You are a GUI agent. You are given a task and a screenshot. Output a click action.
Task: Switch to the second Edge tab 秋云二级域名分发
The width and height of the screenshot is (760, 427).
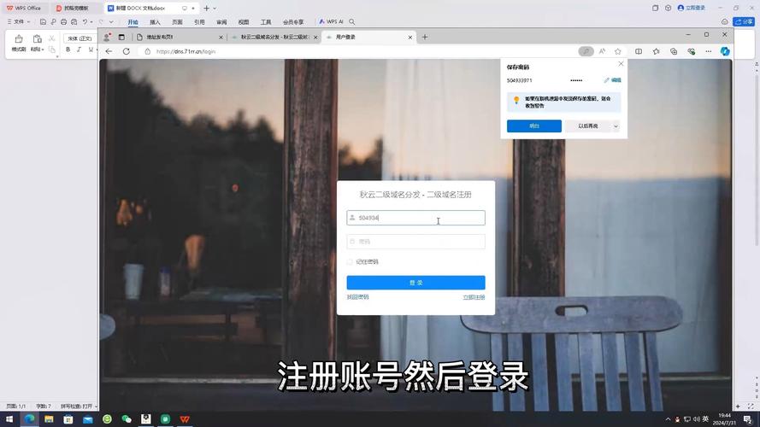click(274, 37)
